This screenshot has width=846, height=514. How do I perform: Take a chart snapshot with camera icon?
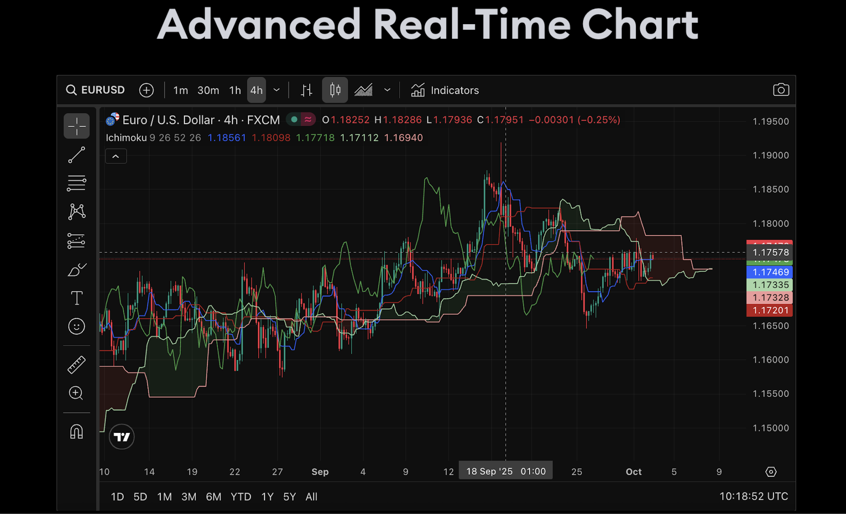(x=781, y=90)
